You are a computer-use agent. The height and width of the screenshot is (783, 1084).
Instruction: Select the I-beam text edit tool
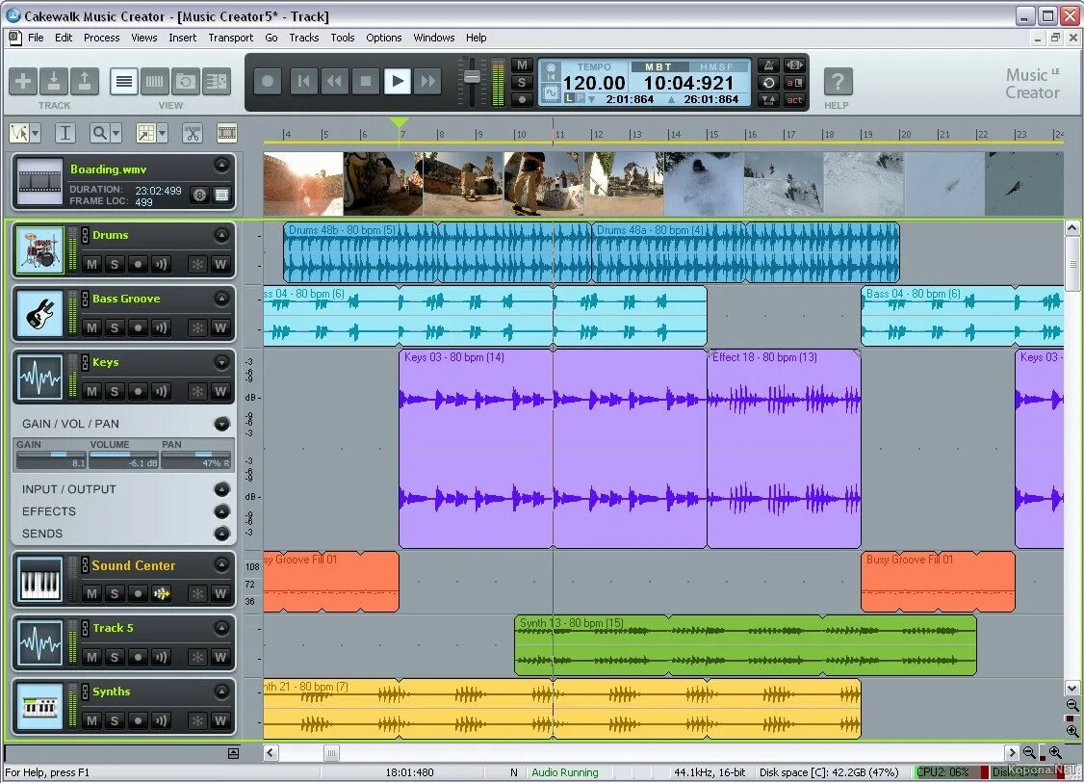[65, 133]
